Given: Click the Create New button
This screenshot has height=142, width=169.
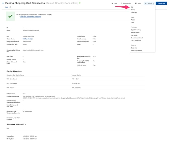Looking at the screenshot, I should click(161, 3).
